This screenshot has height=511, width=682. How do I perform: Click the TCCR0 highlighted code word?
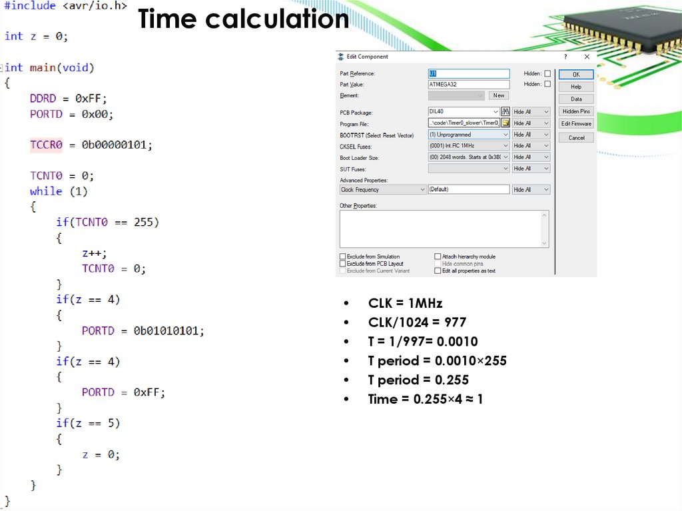pyautogui.click(x=46, y=145)
